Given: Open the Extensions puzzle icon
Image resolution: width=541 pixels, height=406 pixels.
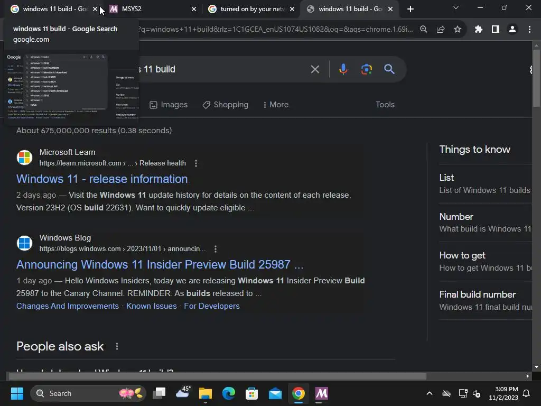Looking at the screenshot, I should [x=478, y=30].
